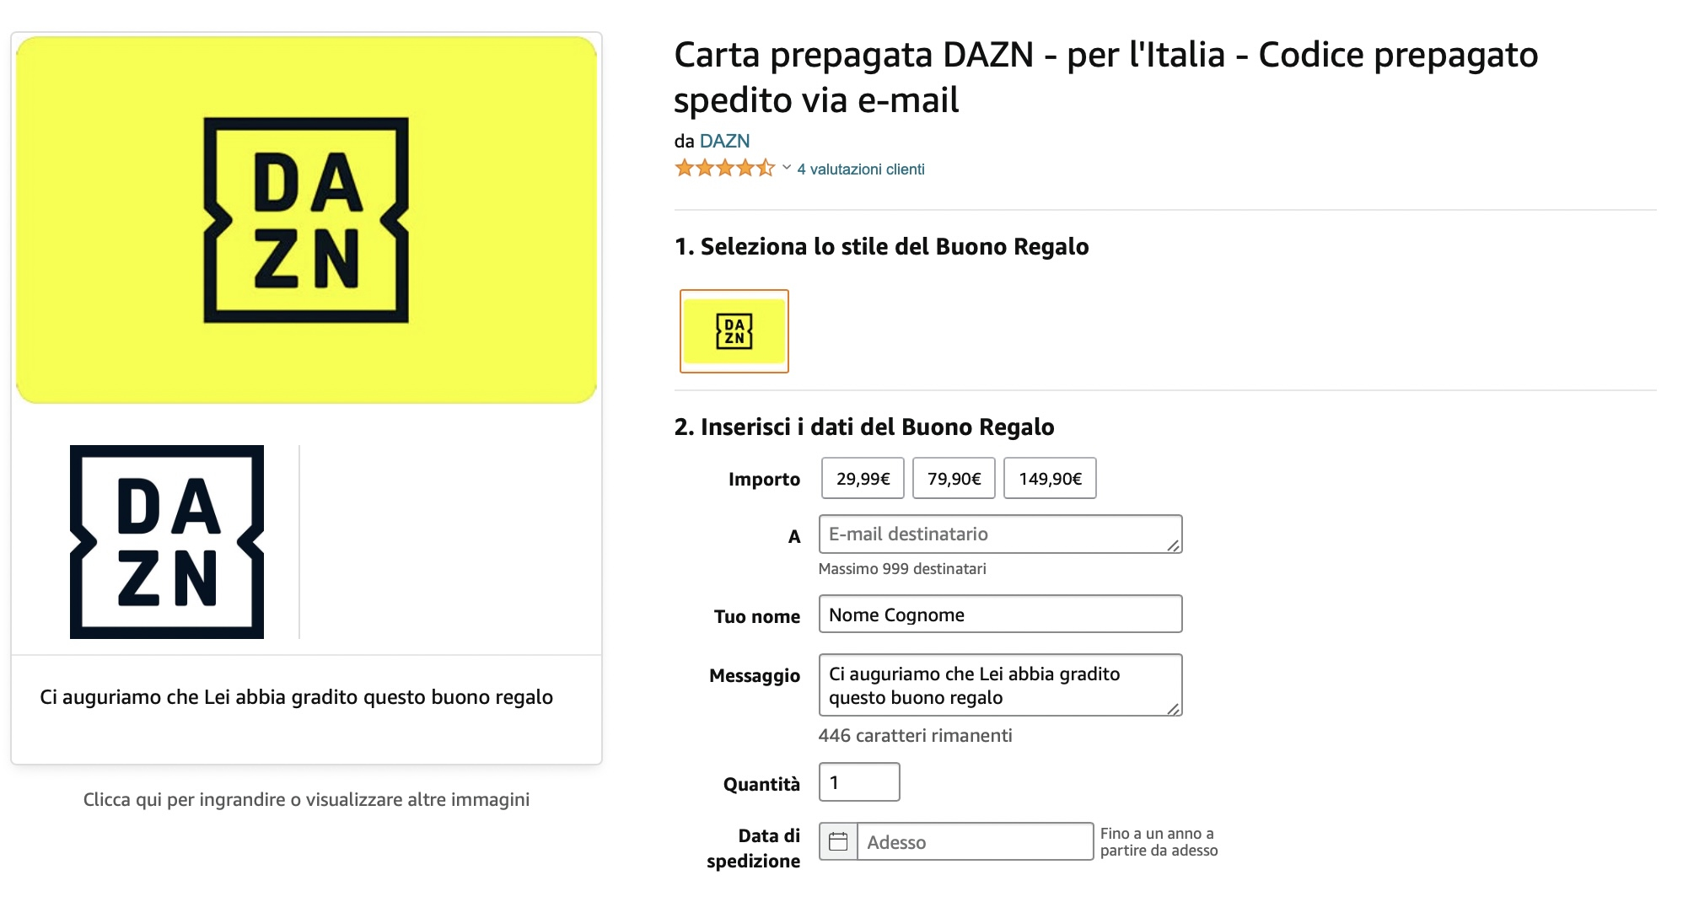
Task: Select the 79,90€ amount
Action: pyautogui.click(x=954, y=478)
